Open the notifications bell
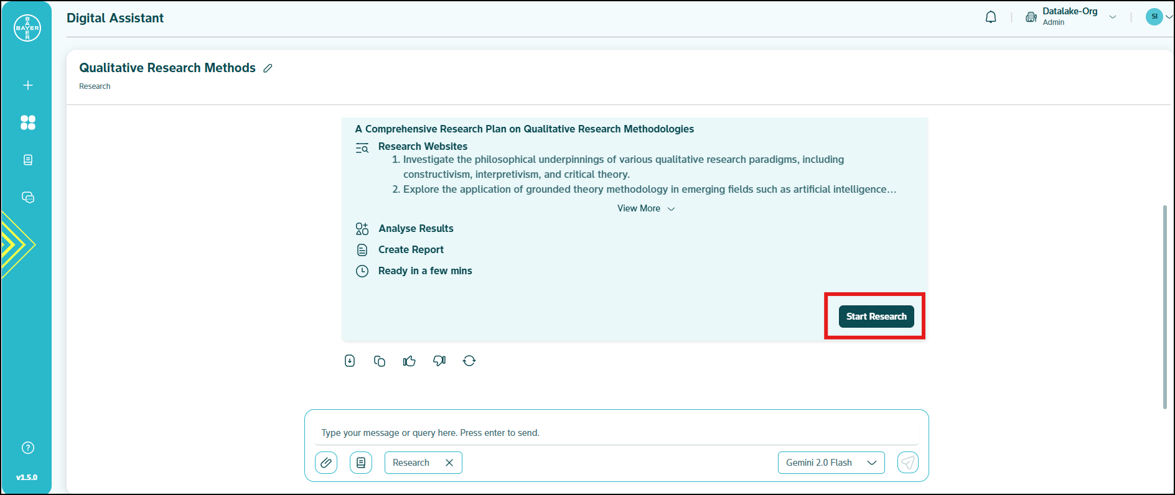1175x495 pixels. (991, 17)
